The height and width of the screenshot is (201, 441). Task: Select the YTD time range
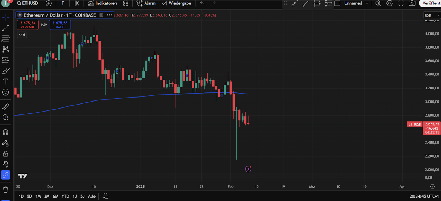pyautogui.click(x=65, y=196)
